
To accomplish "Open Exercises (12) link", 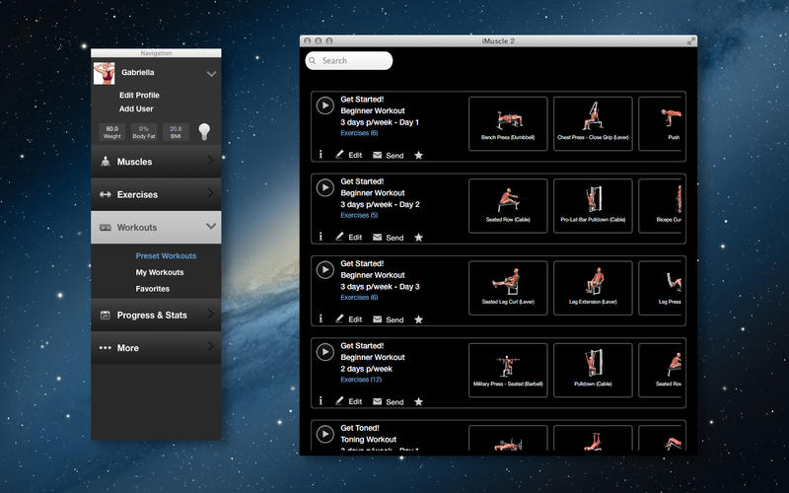I will point(361,380).
